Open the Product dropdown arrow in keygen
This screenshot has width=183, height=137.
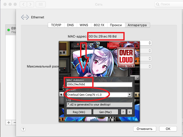pyautogui.click(x=130, y=95)
